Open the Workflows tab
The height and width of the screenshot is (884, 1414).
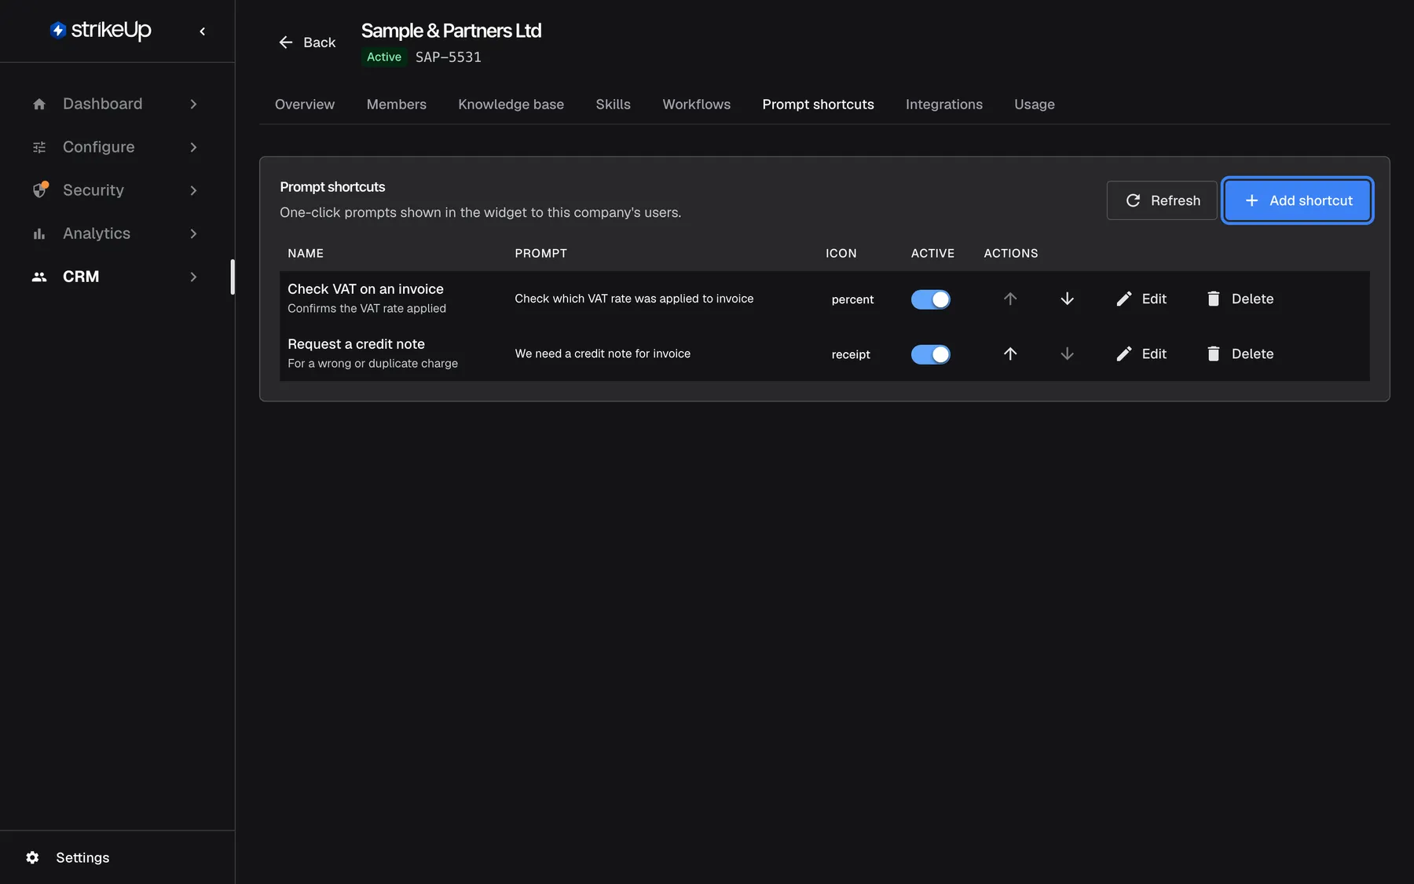(697, 105)
